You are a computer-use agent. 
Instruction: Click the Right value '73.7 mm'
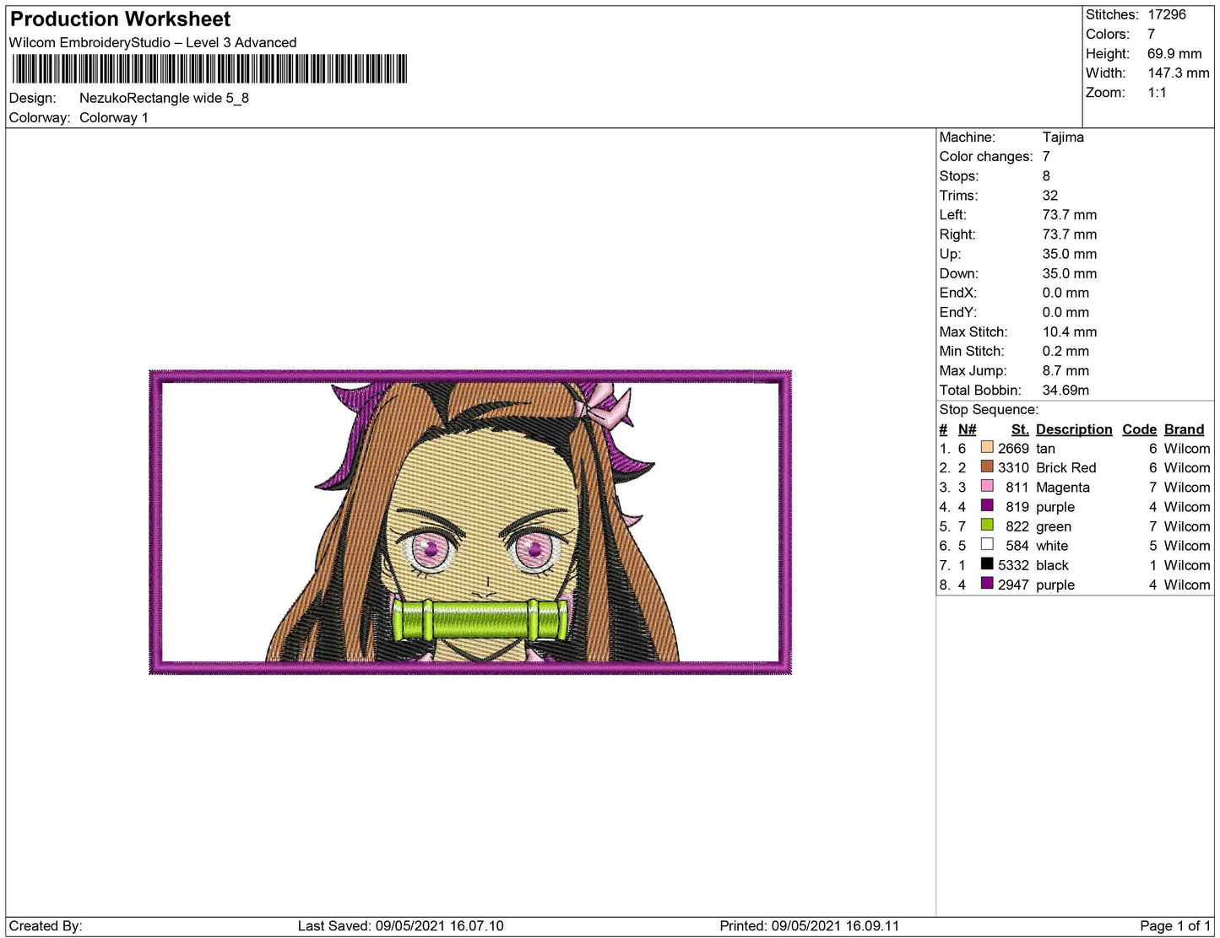(1070, 234)
